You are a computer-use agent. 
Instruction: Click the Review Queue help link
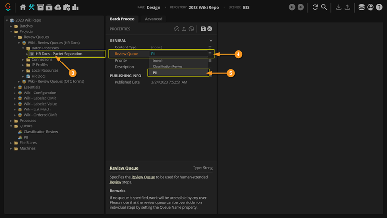pyautogui.click(x=124, y=168)
